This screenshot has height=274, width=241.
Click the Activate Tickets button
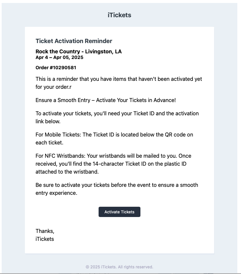(x=119, y=212)
